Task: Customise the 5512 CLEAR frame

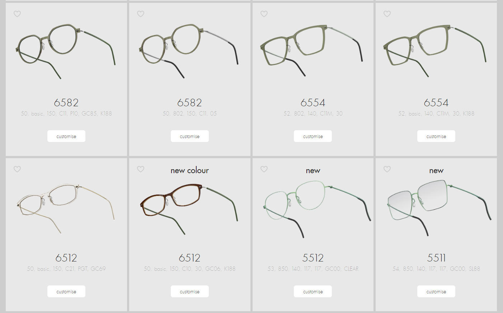Action: coord(313,292)
